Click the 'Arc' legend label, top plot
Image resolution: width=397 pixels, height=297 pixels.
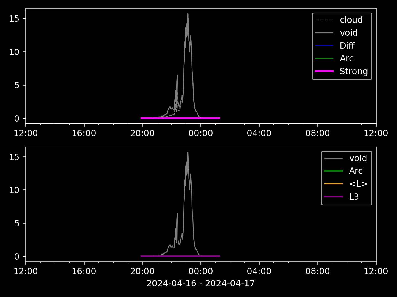click(x=347, y=58)
